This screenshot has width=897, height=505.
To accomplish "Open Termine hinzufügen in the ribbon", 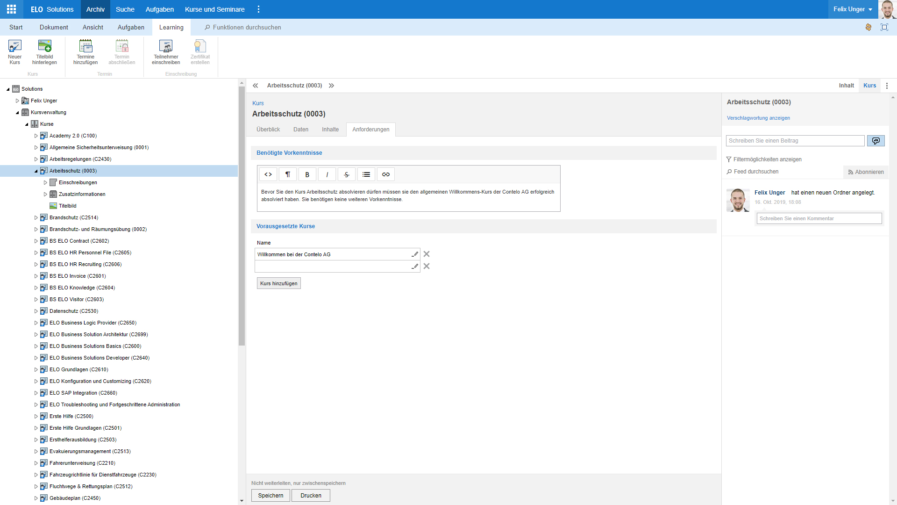I will [x=85, y=47].
